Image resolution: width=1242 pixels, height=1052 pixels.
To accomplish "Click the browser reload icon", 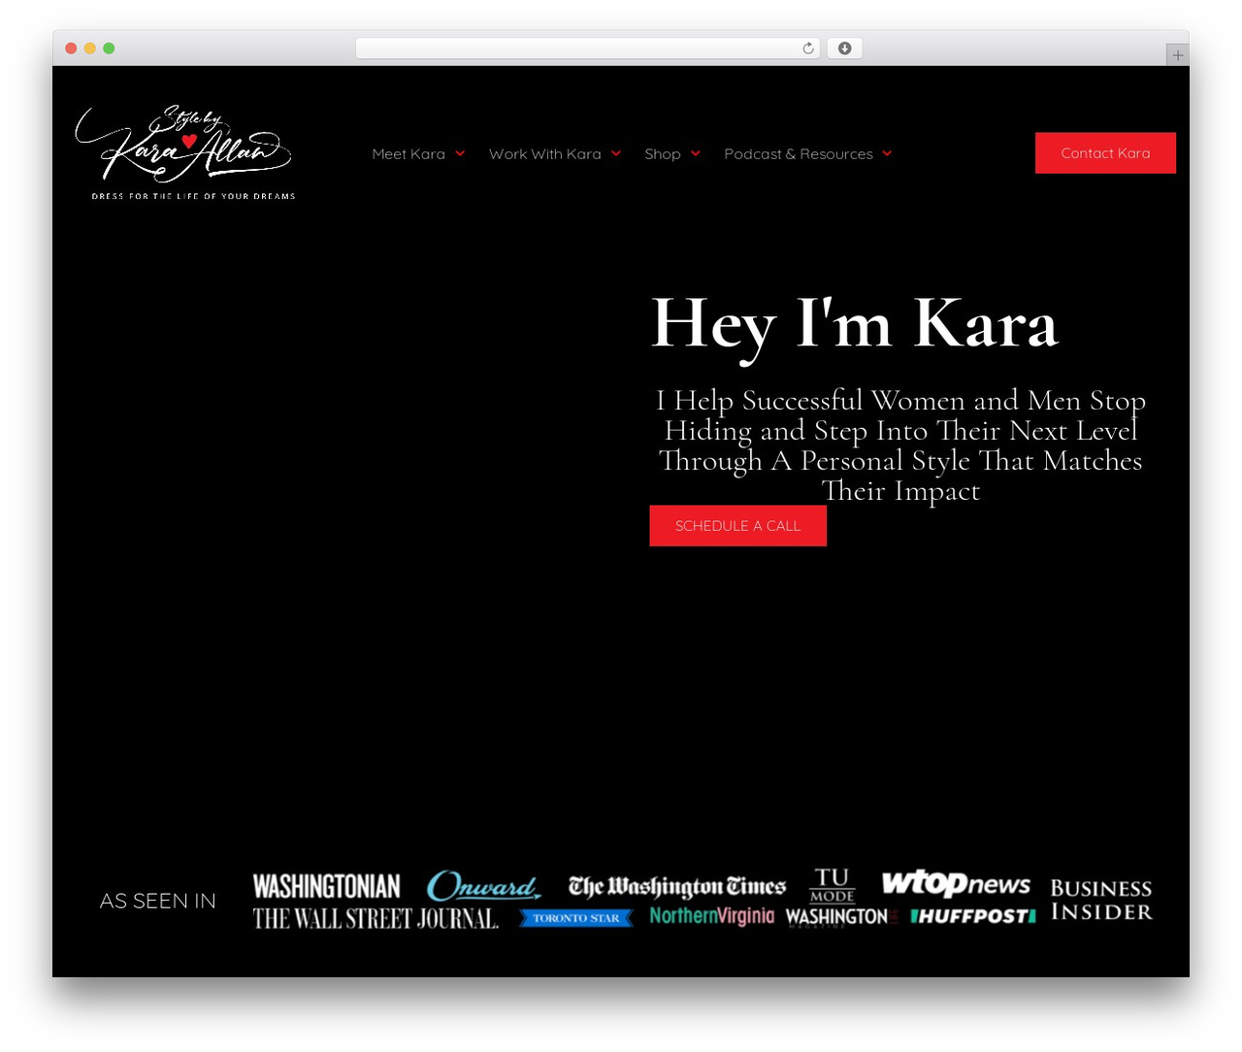I will (808, 49).
